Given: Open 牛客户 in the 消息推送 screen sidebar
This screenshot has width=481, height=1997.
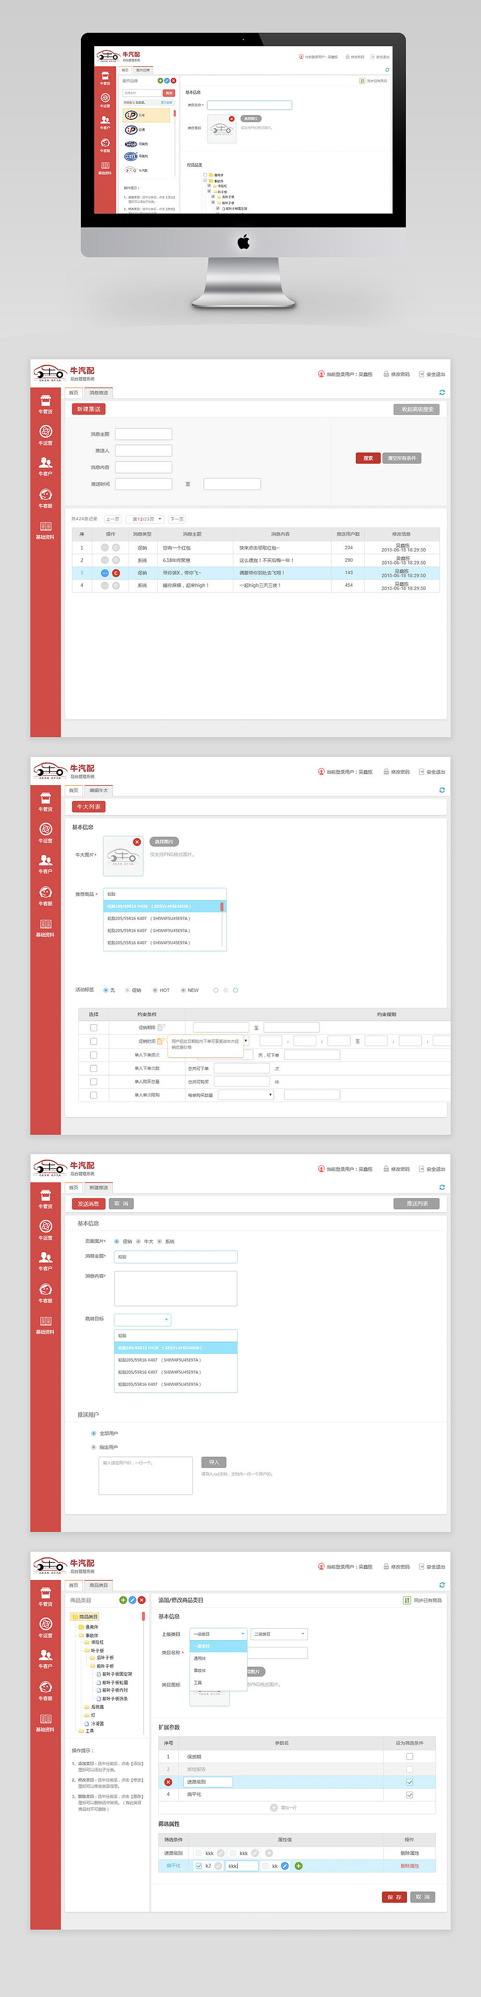Looking at the screenshot, I should point(46,467).
